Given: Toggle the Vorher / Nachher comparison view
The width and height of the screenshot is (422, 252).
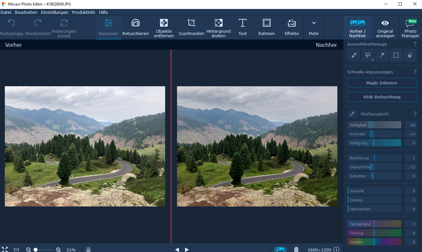Looking at the screenshot, I should 358,27.
